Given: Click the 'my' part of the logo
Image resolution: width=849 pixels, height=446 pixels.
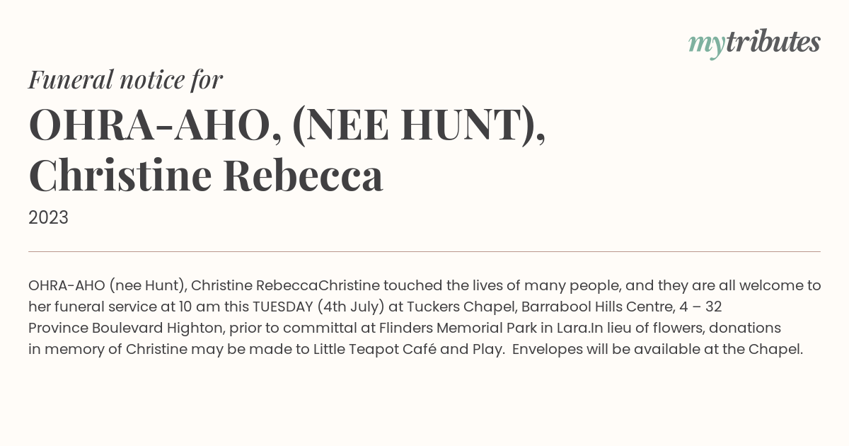Looking at the screenshot, I should (x=707, y=45).
